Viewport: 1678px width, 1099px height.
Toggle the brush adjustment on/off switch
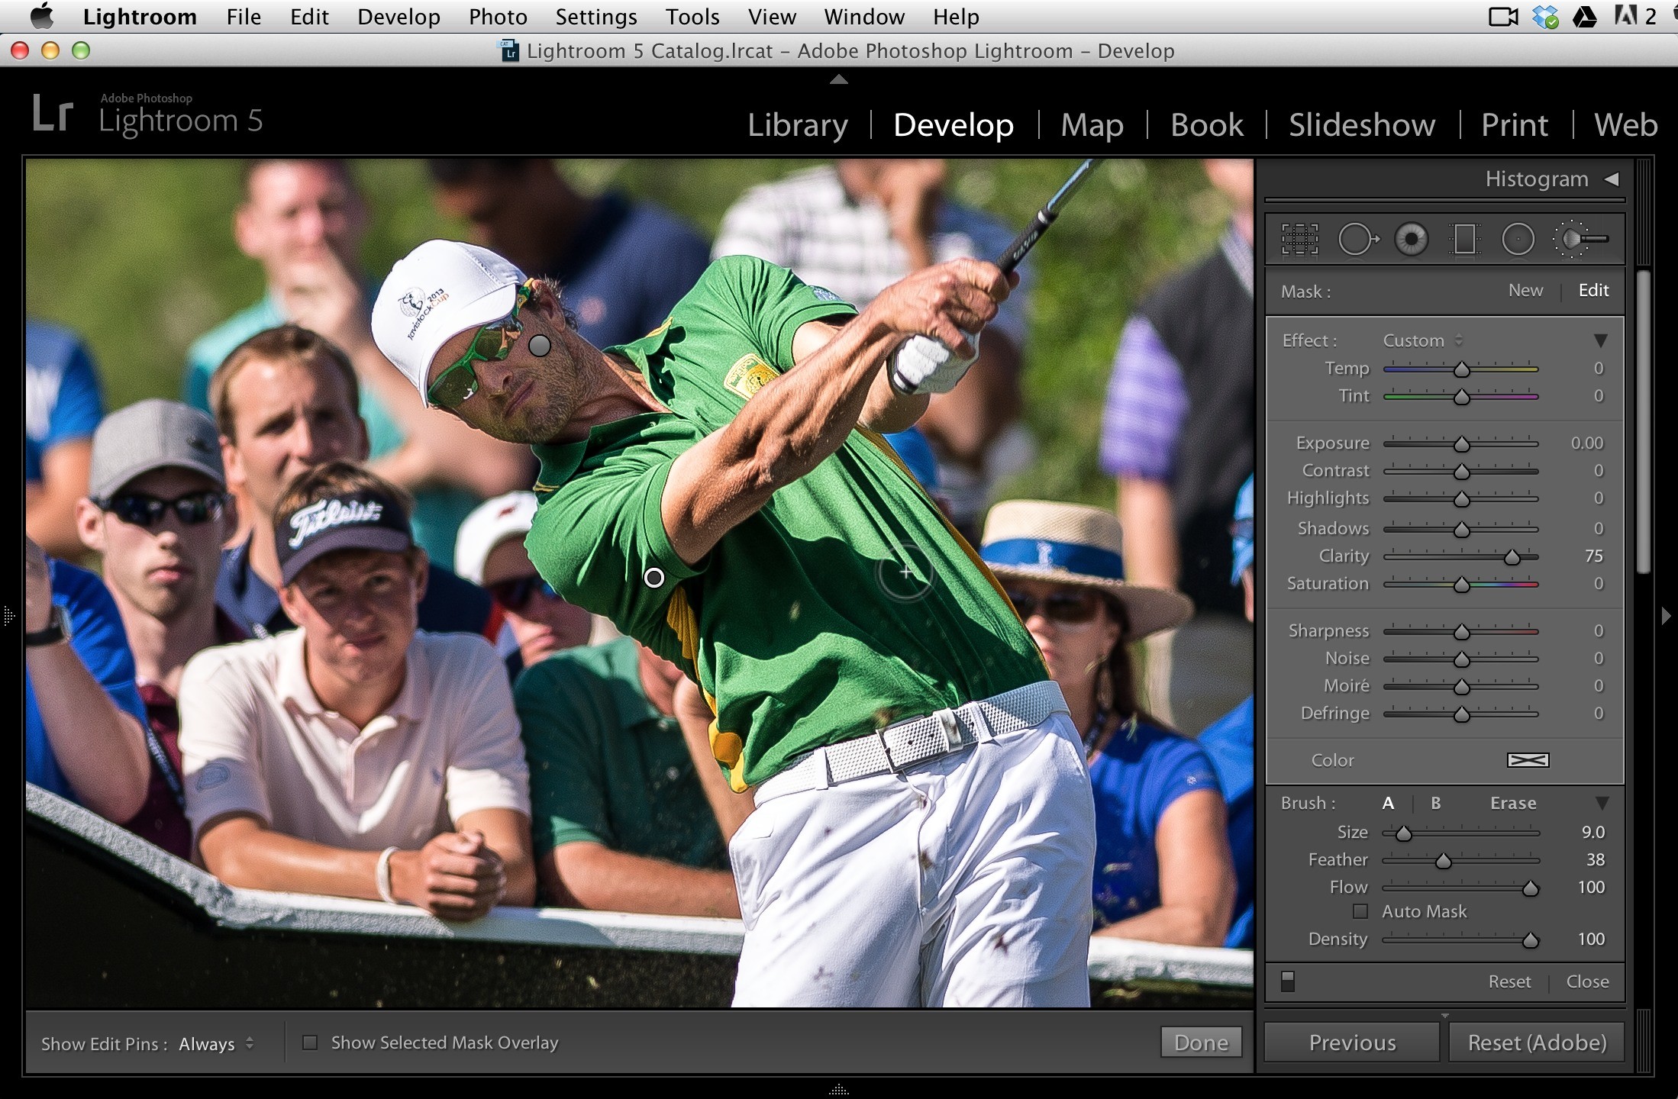pos(1288,981)
